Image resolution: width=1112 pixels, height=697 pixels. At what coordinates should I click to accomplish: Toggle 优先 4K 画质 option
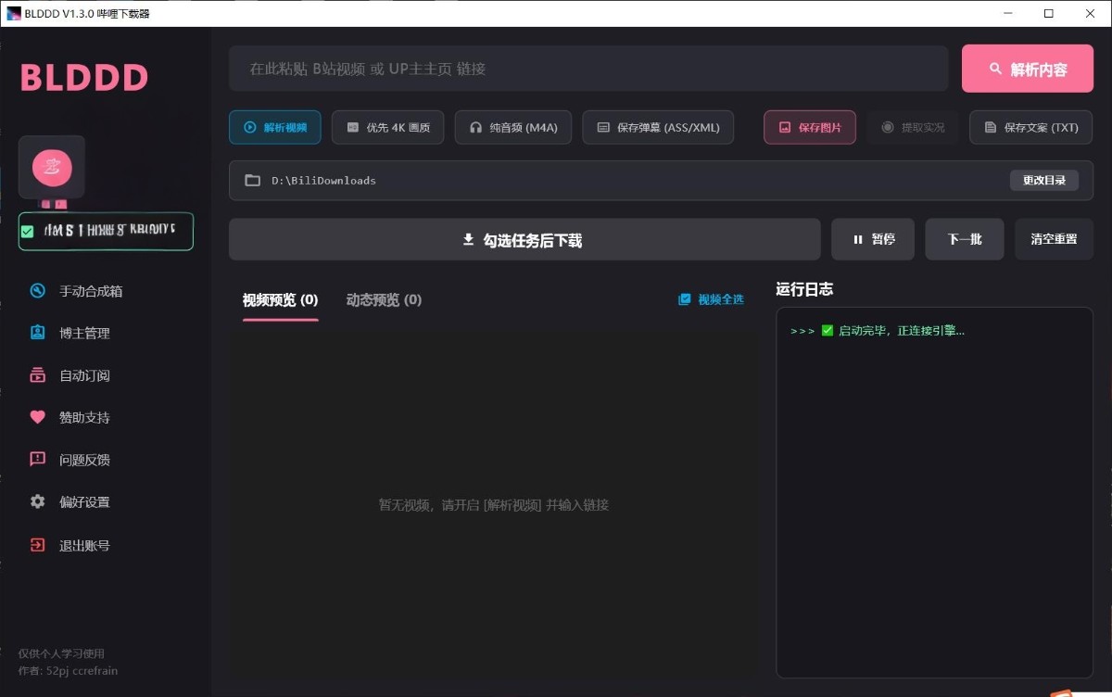[388, 128]
